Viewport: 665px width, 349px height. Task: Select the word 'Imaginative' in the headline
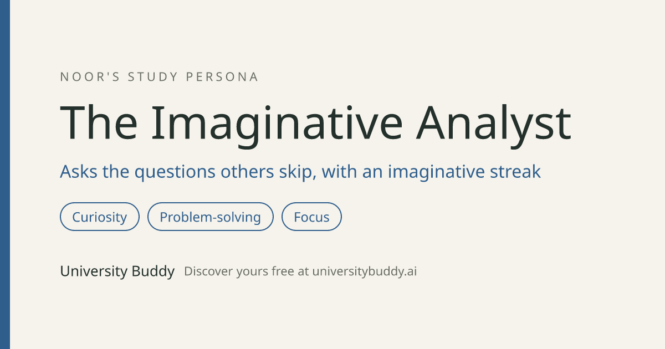tap(276, 123)
